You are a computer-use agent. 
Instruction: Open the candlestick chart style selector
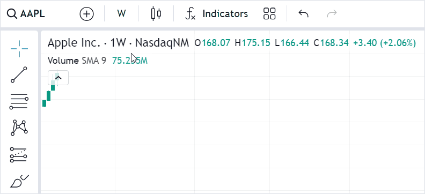click(156, 13)
